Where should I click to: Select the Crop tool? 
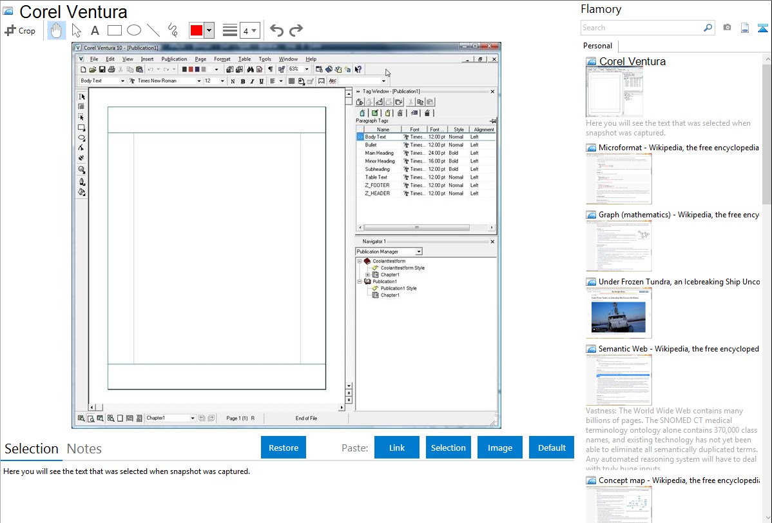[x=20, y=30]
